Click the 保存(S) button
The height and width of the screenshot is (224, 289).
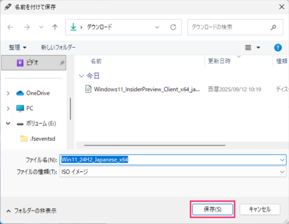pos(212,210)
